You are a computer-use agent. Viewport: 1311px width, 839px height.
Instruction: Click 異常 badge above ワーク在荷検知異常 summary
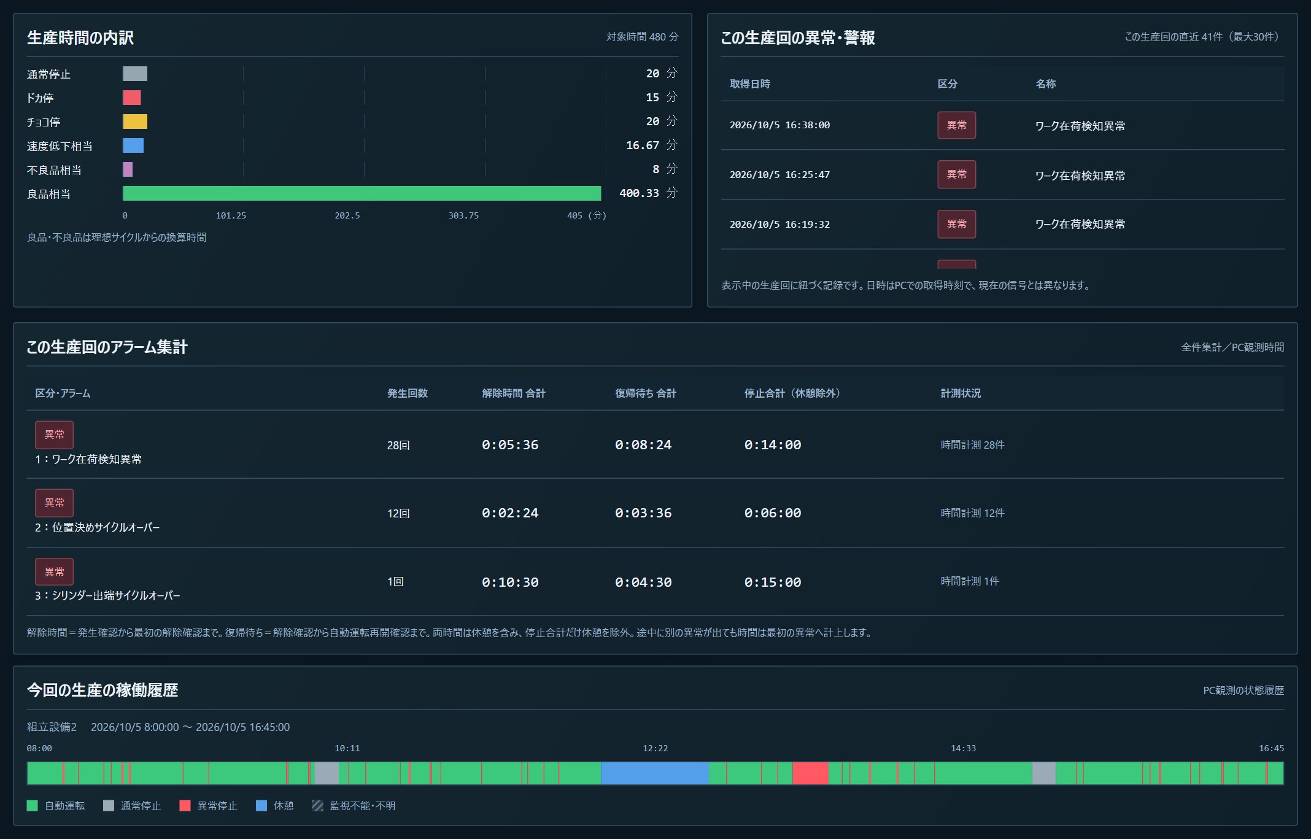54,435
